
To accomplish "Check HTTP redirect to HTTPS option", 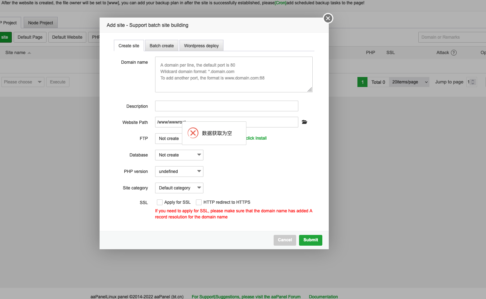I will click(x=199, y=202).
